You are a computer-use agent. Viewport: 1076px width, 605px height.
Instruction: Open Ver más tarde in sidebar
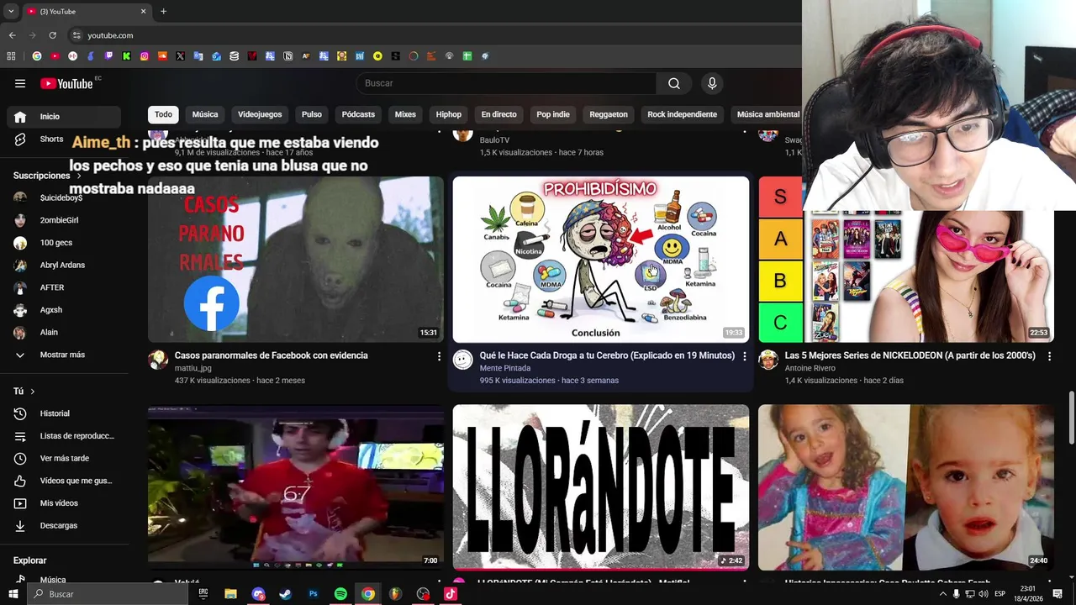tap(64, 458)
